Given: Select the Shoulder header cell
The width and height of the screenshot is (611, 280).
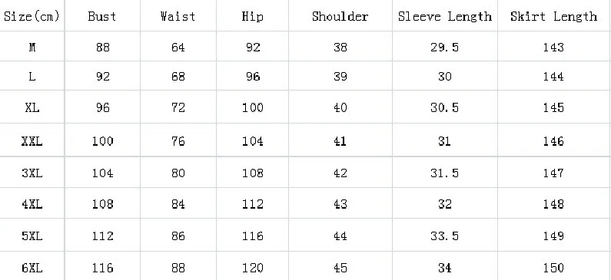Looking at the screenshot, I should click(x=340, y=15).
